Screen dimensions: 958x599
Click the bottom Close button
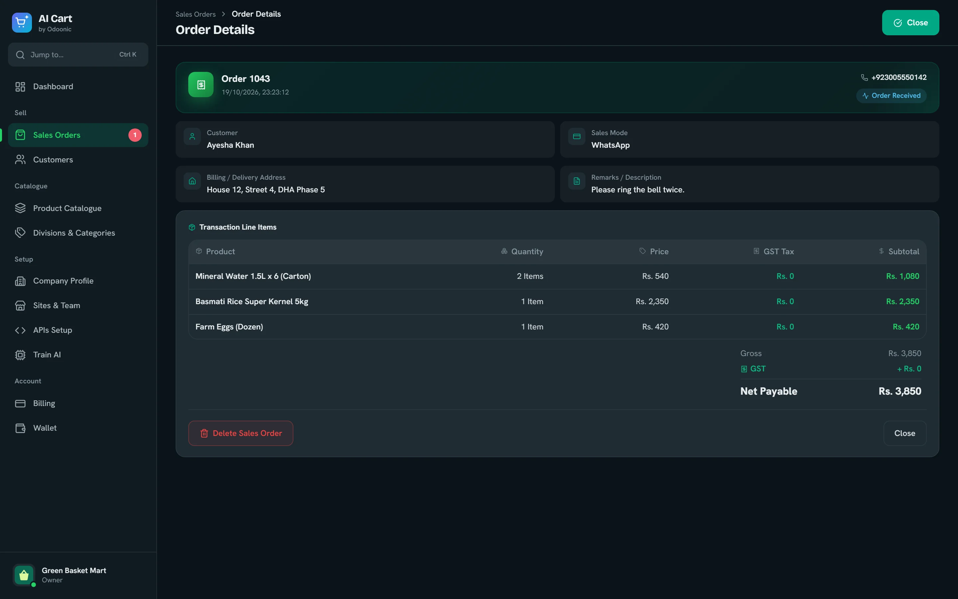pyautogui.click(x=904, y=433)
